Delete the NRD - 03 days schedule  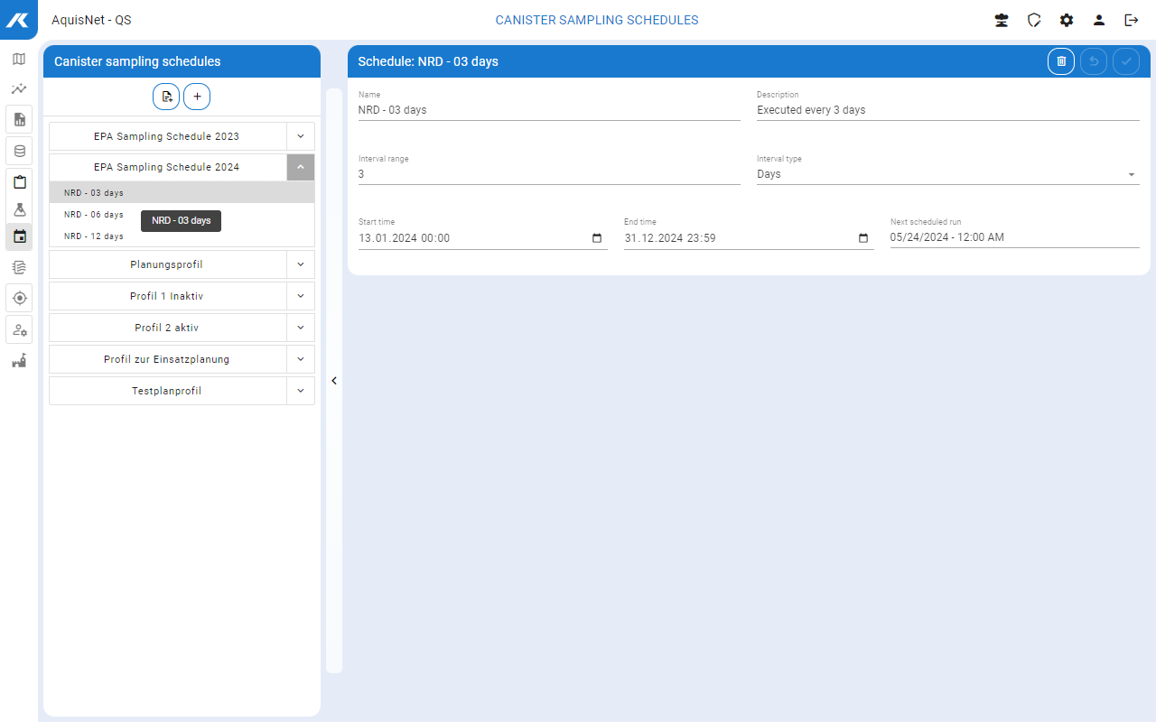[1061, 61]
